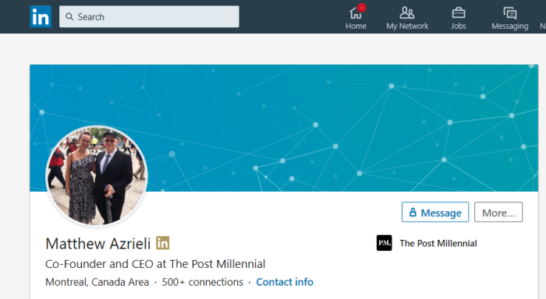
Task: Send a message via Message button
Action: [x=435, y=212]
